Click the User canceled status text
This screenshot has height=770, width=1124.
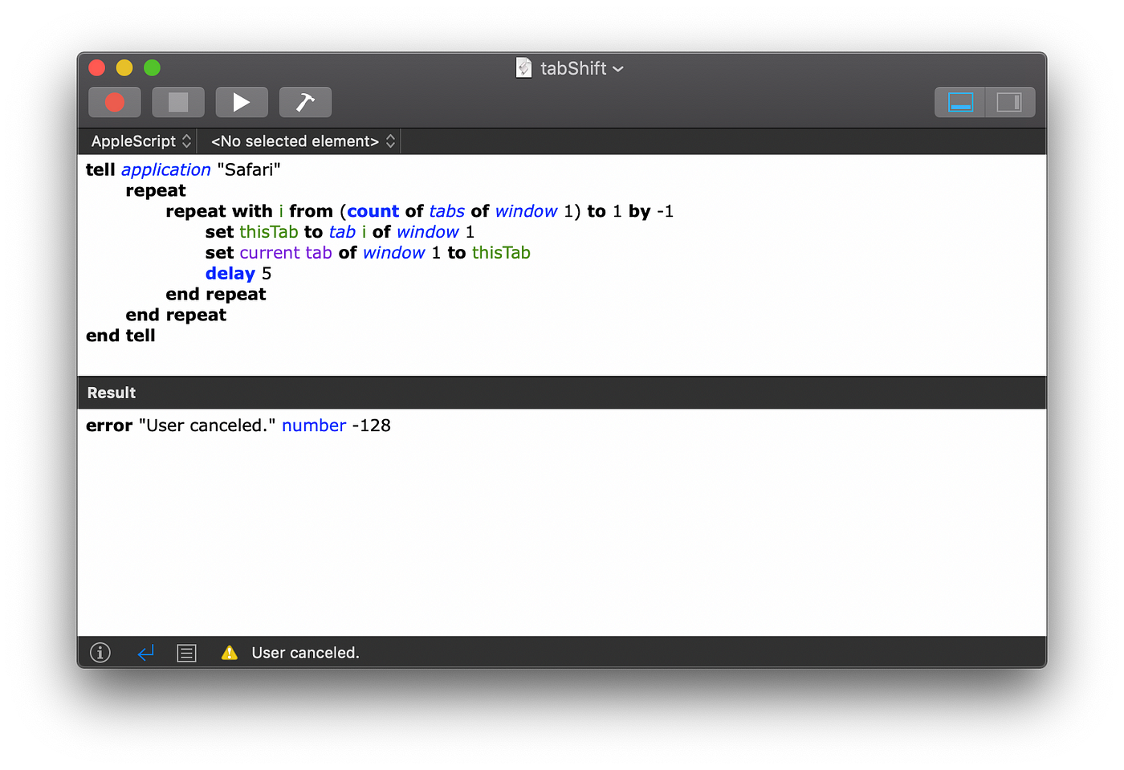coord(305,653)
